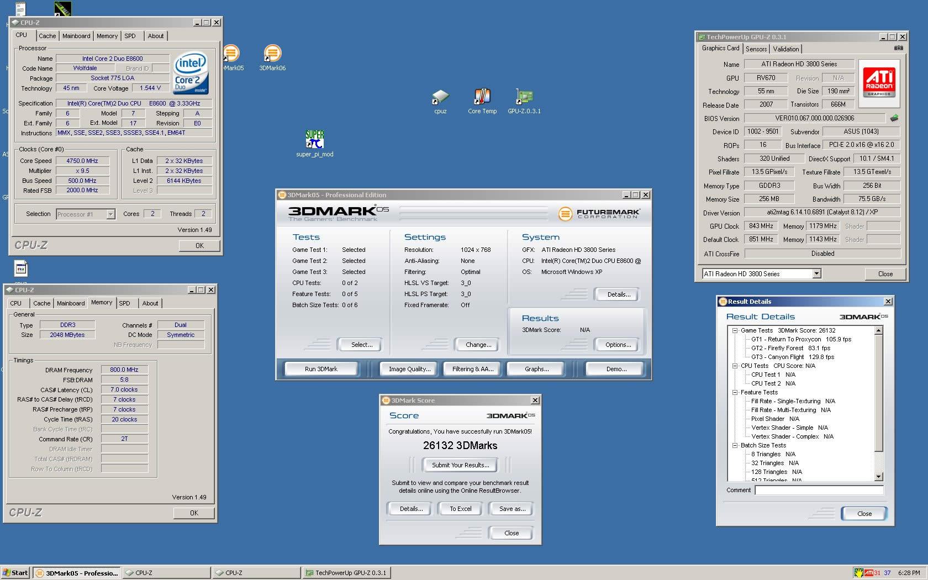This screenshot has height=580, width=928.
Task: Collapse the Feature Tests tree node
Action: [735, 392]
